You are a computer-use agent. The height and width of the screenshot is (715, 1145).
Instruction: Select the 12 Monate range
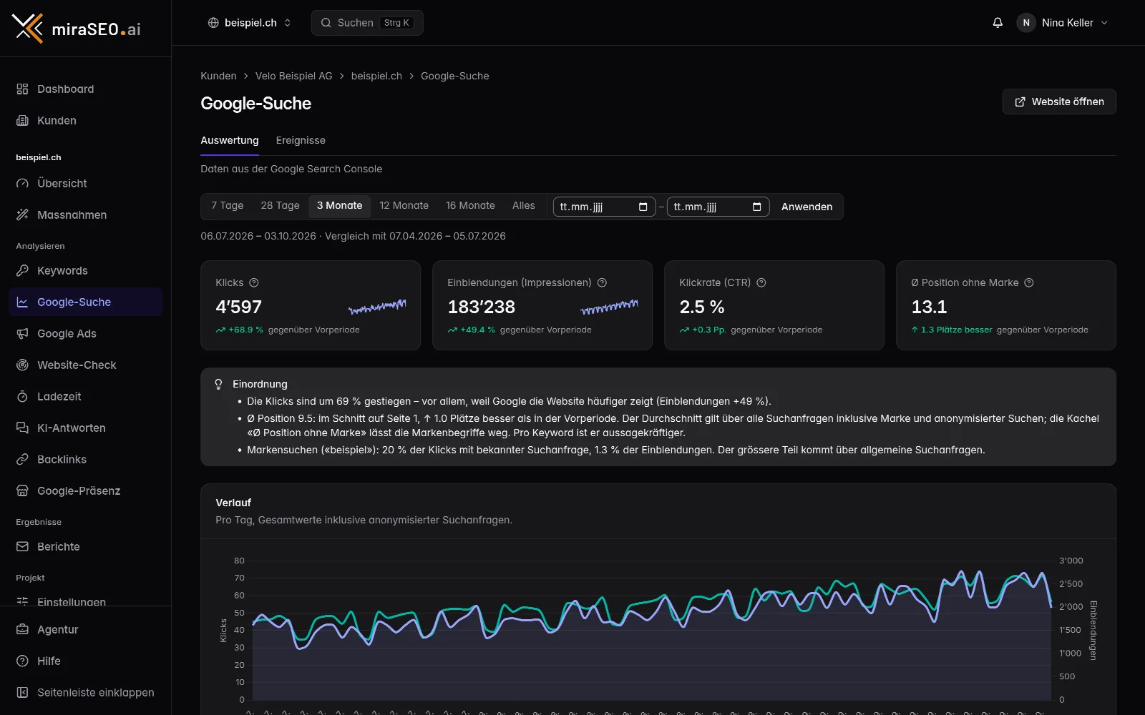point(404,206)
